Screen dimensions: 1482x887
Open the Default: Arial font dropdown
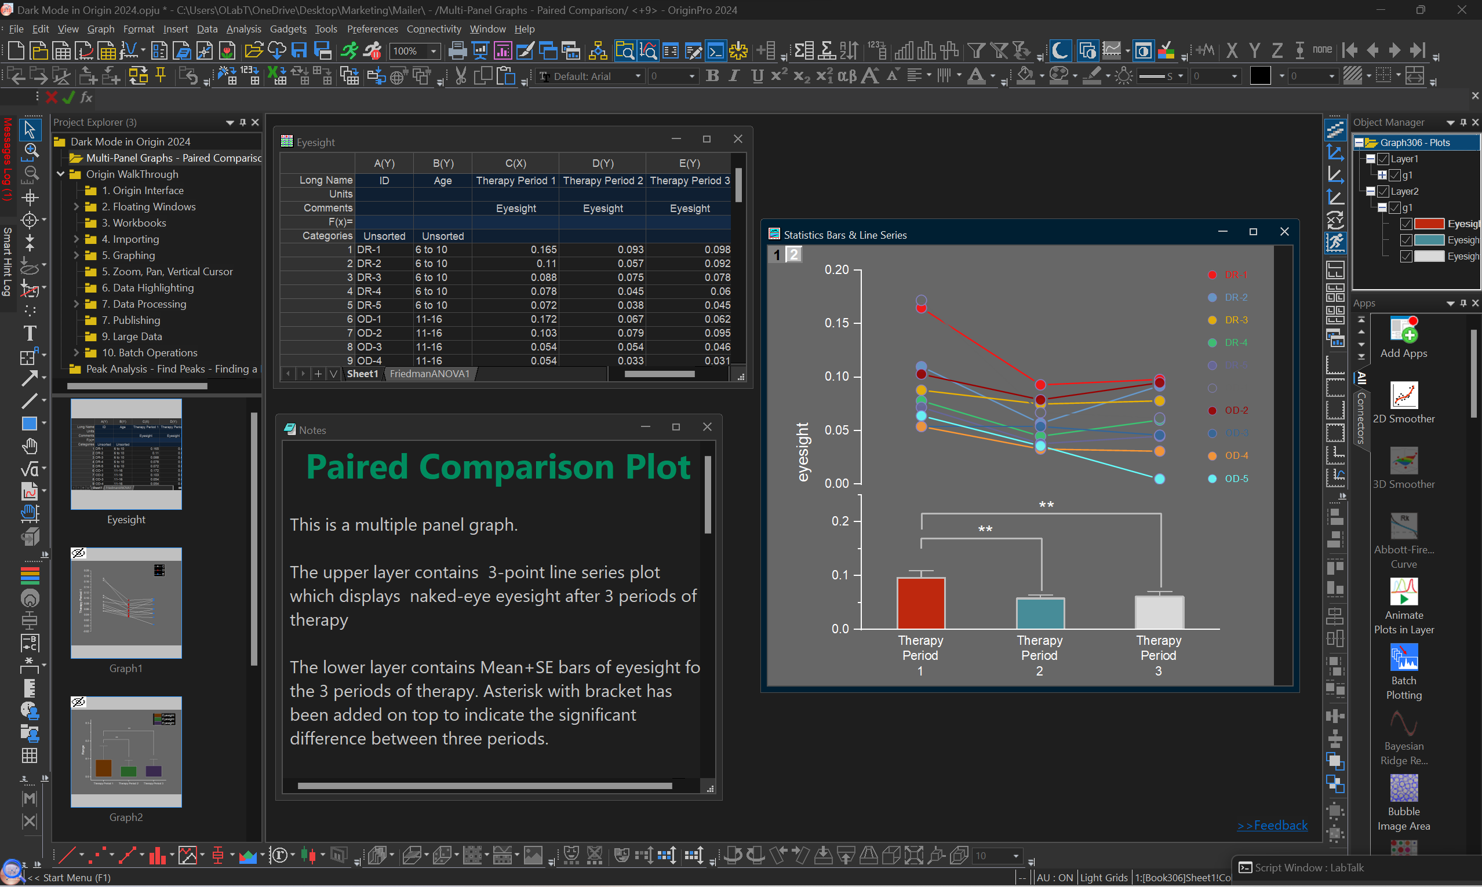[x=638, y=76]
